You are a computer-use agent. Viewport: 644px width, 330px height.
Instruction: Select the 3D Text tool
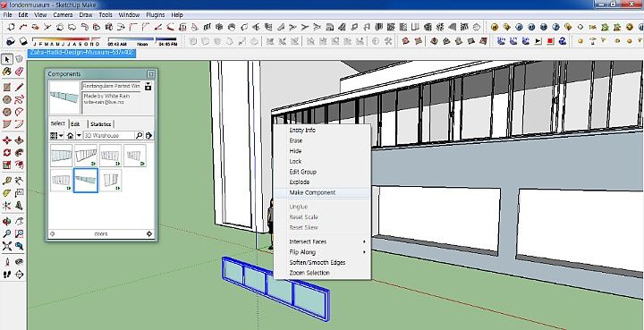coord(20,205)
